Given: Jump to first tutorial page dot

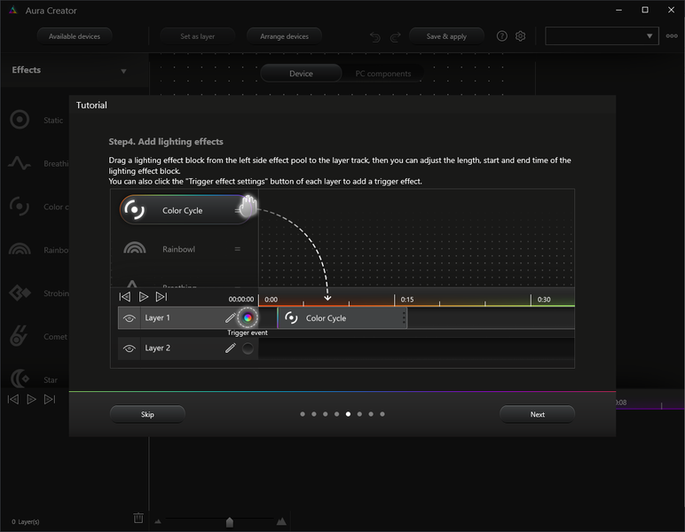Looking at the screenshot, I should 303,414.
